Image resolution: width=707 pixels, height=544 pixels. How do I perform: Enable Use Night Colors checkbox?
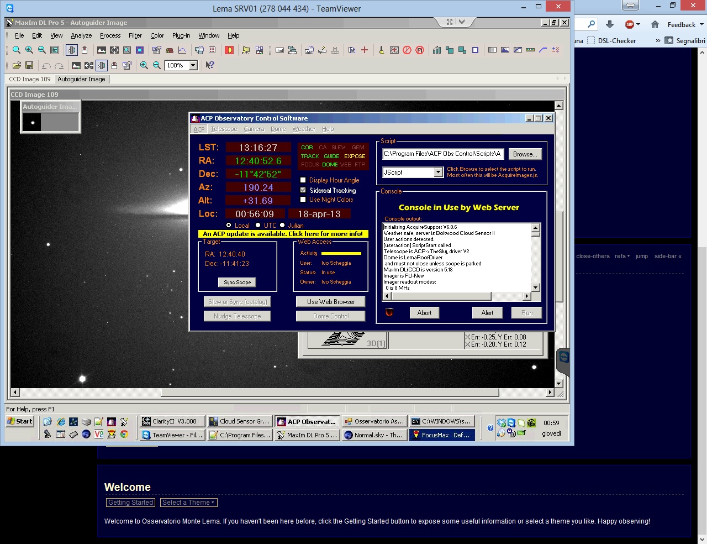point(303,200)
